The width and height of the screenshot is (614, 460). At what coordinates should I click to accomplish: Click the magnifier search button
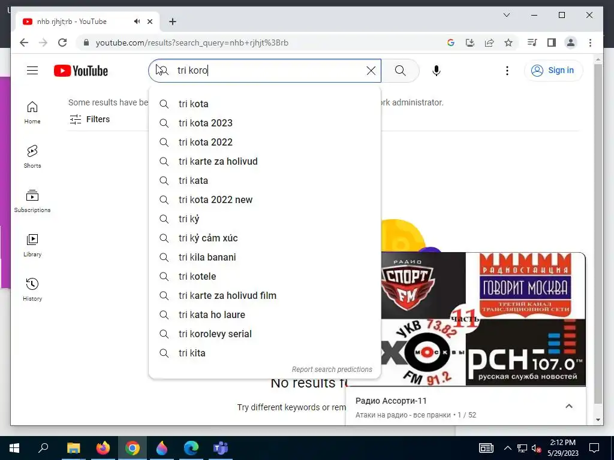[x=400, y=71]
